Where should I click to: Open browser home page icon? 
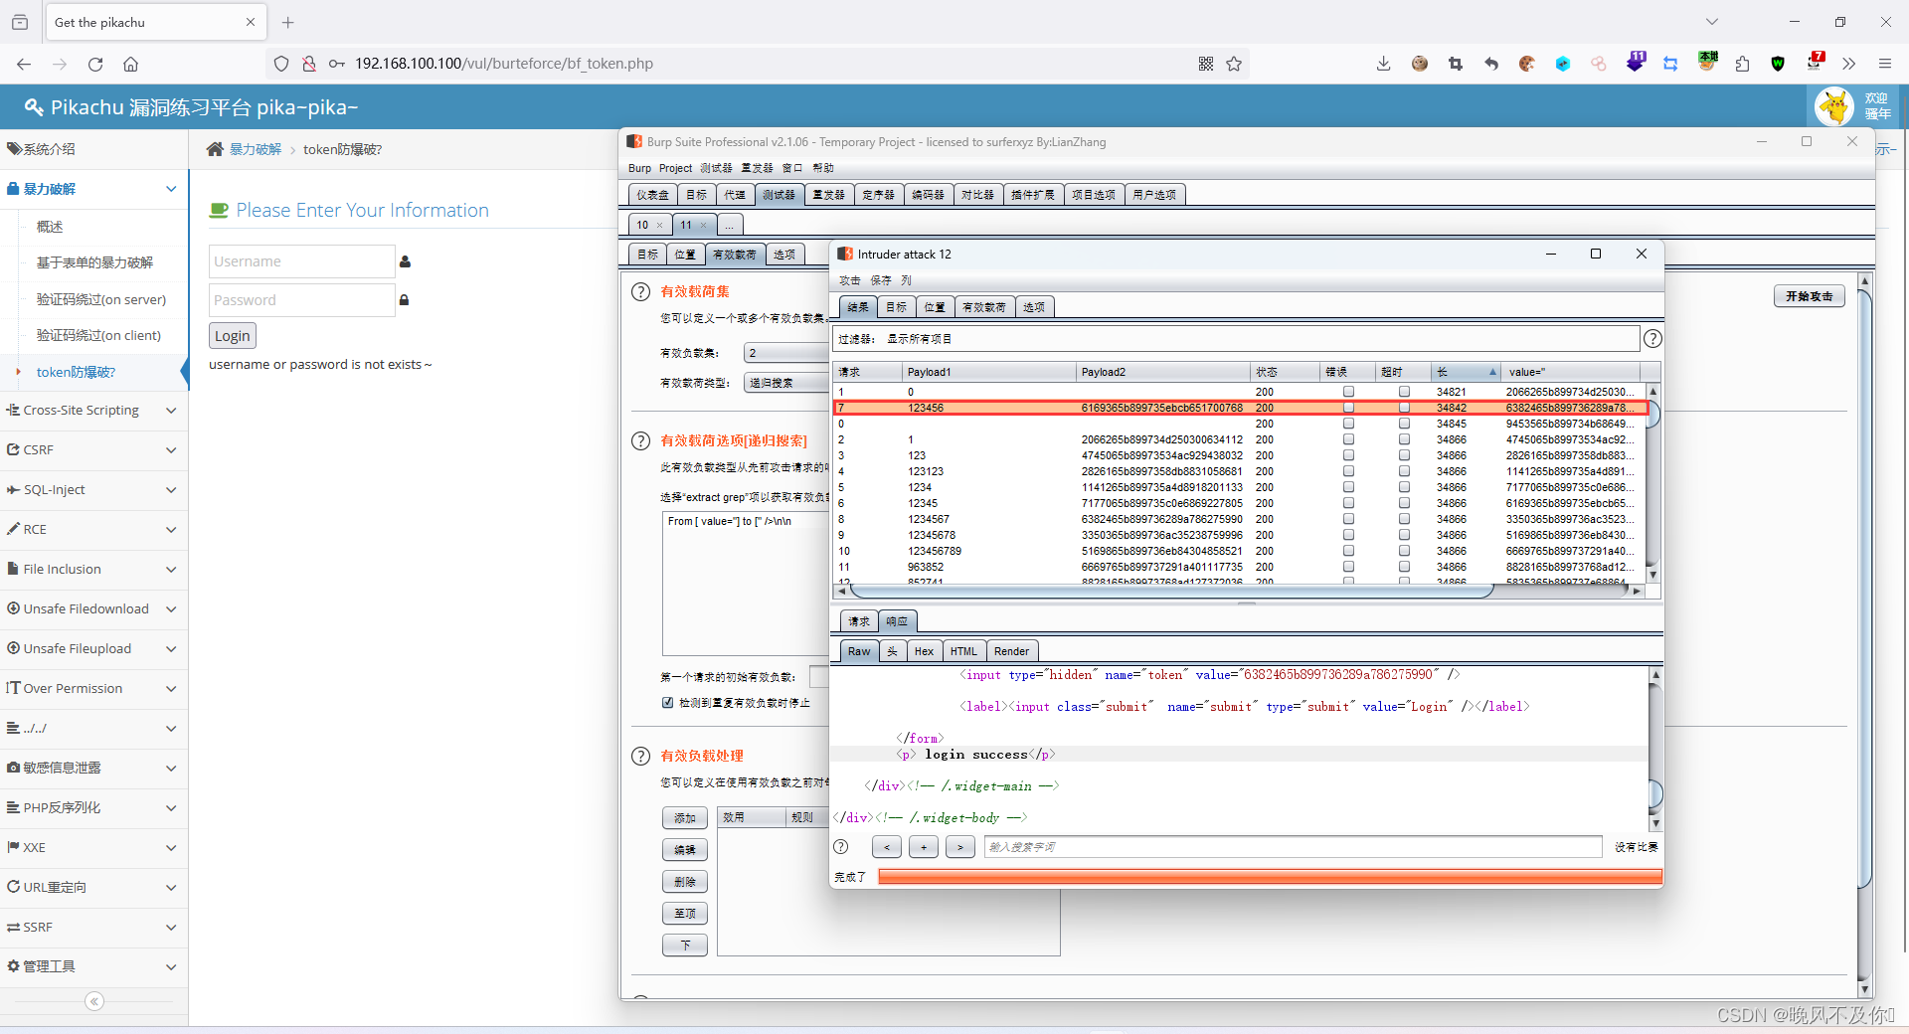coord(130,64)
